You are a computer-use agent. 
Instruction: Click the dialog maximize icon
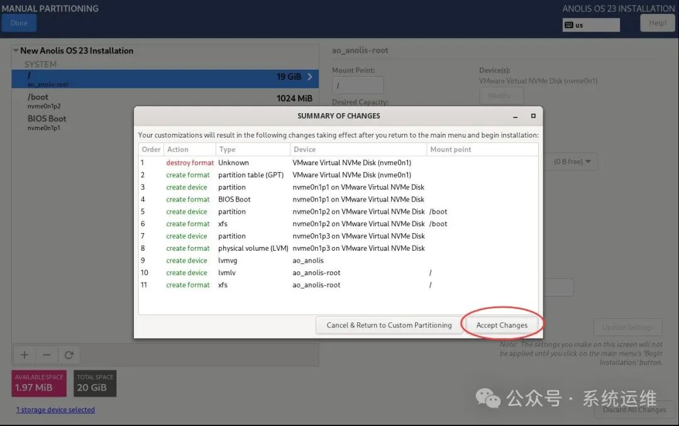pyautogui.click(x=533, y=116)
